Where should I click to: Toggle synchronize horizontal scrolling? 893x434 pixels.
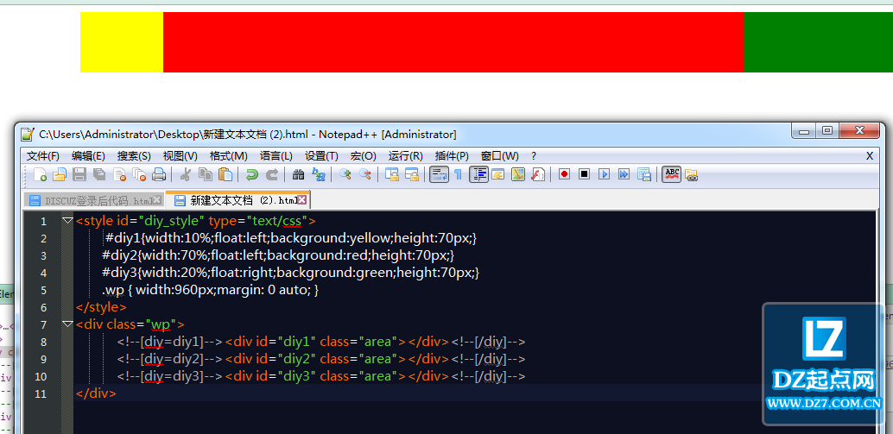point(412,174)
